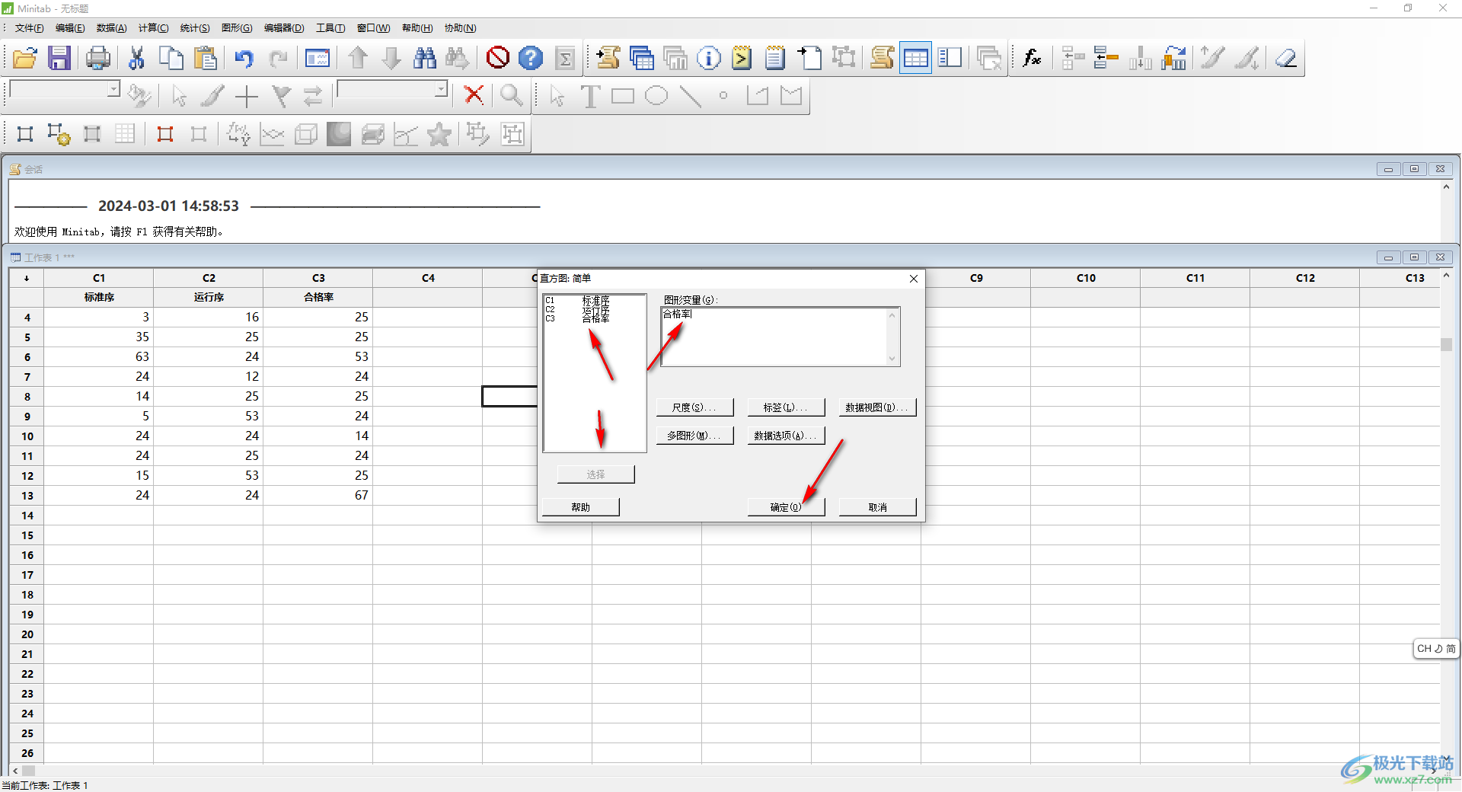Click the Paste clipboard icon
This screenshot has height=792, width=1462.
(x=205, y=58)
